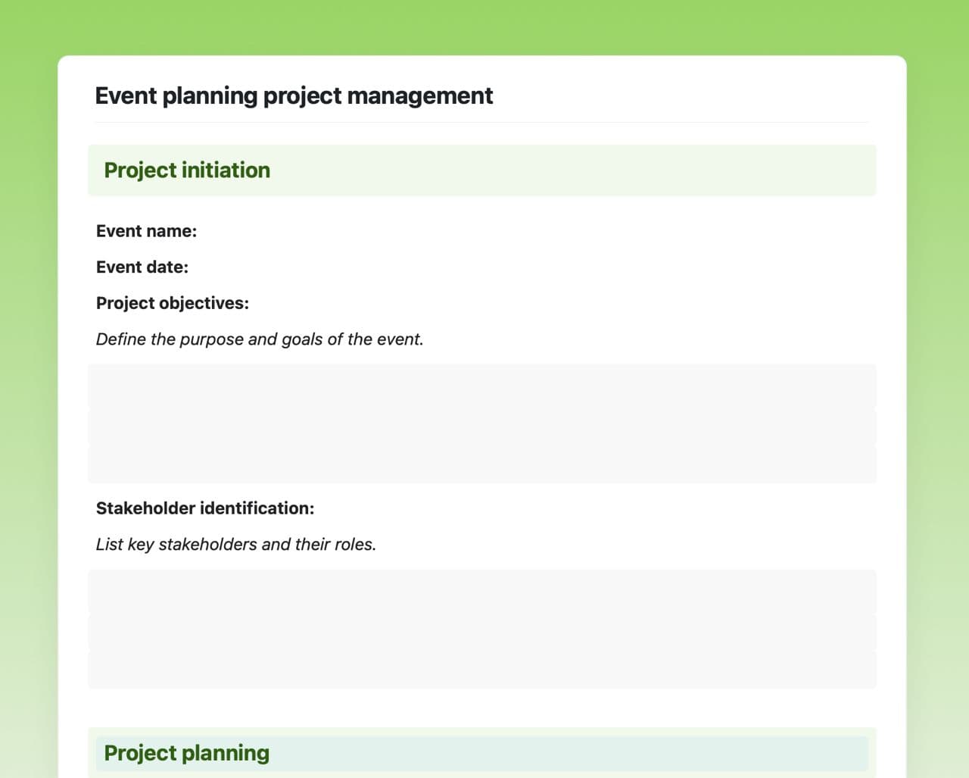Place cursor right after Event name colon
Screen dimensions: 969x778
[199, 231]
